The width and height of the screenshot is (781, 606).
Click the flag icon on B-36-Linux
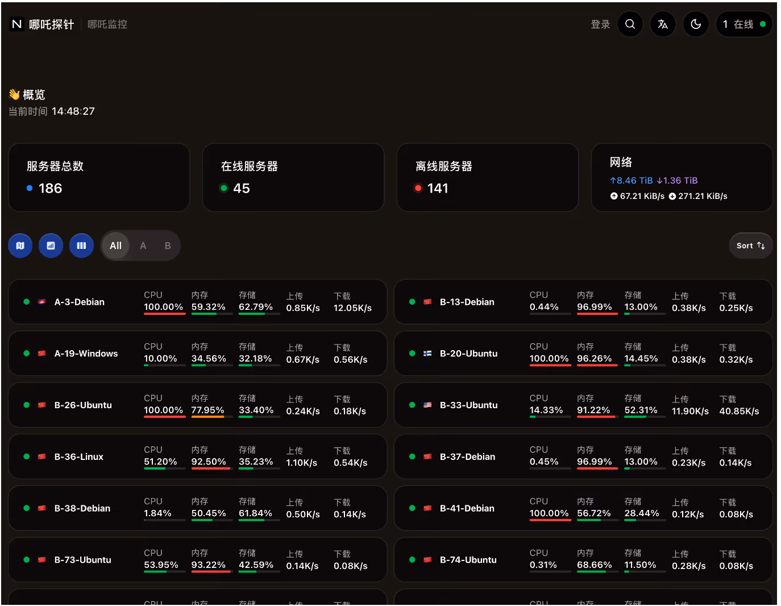click(x=41, y=456)
